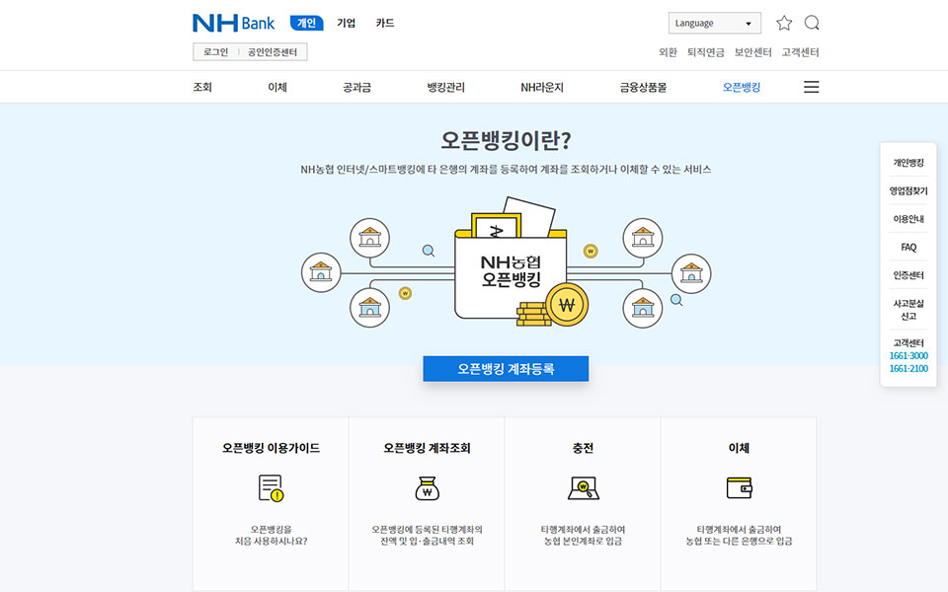This screenshot has height=592, width=948.
Task: Click the usage guide document icon
Action: click(x=271, y=487)
